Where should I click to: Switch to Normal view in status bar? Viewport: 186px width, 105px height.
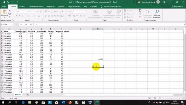click(x=149, y=98)
